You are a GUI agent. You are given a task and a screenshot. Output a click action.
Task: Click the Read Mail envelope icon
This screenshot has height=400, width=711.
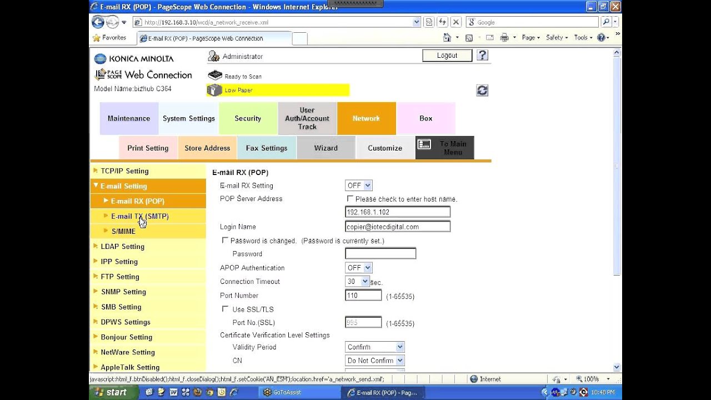click(x=490, y=38)
